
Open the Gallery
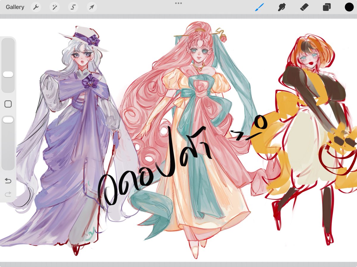[x=15, y=7]
